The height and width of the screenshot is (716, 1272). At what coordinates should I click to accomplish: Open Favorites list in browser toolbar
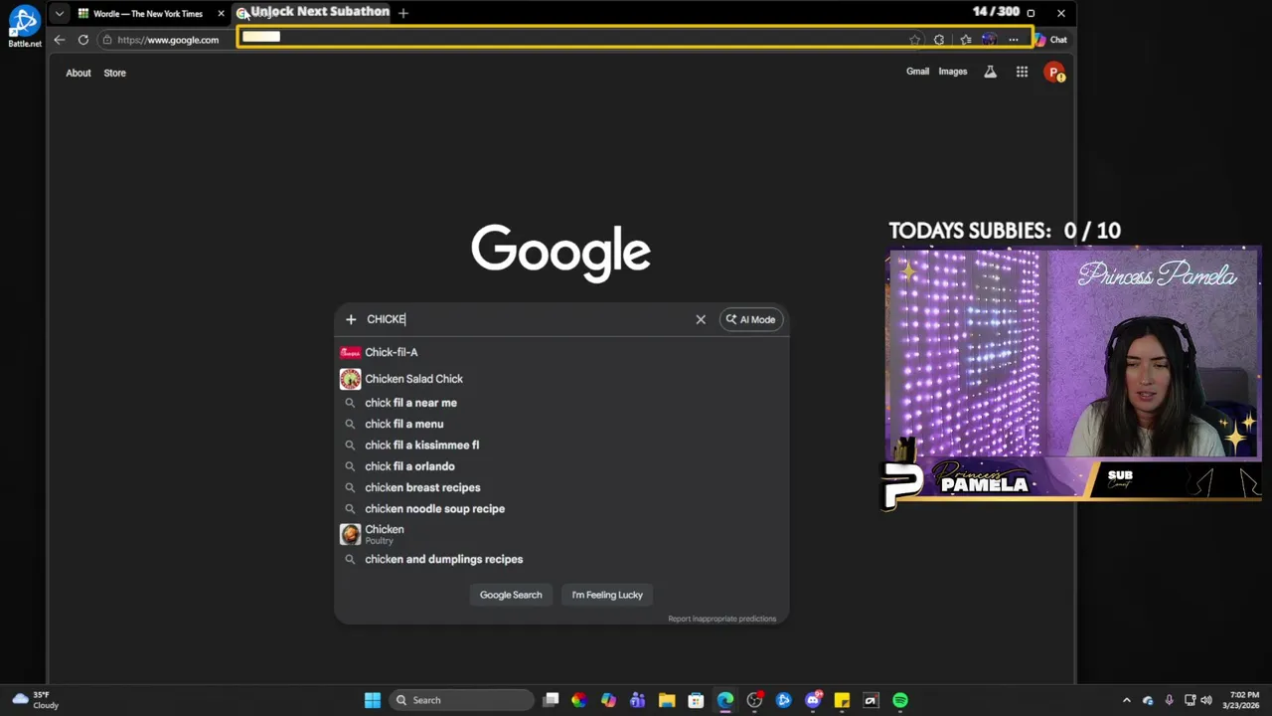point(965,40)
